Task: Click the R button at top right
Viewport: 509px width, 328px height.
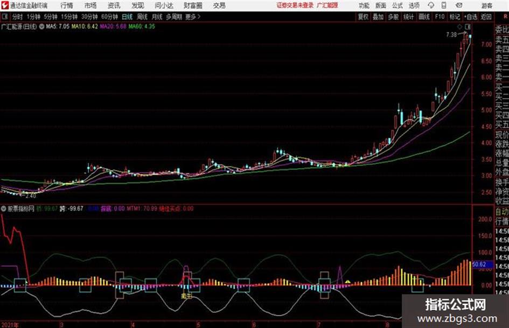Action: [505, 17]
